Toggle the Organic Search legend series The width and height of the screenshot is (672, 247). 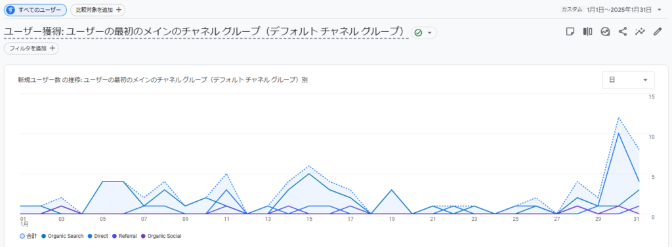pyautogui.click(x=62, y=236)
